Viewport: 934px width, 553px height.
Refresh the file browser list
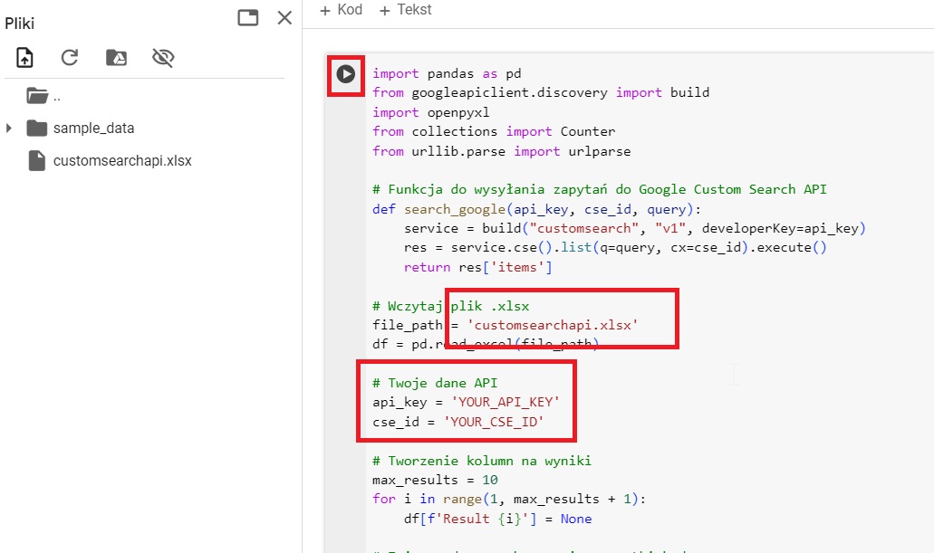point(69,57)
